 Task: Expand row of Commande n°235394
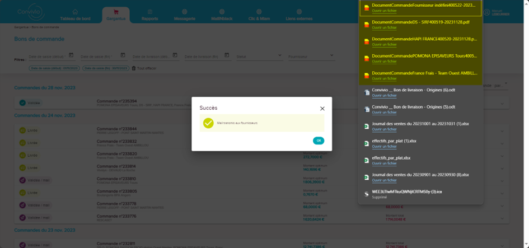502,103
